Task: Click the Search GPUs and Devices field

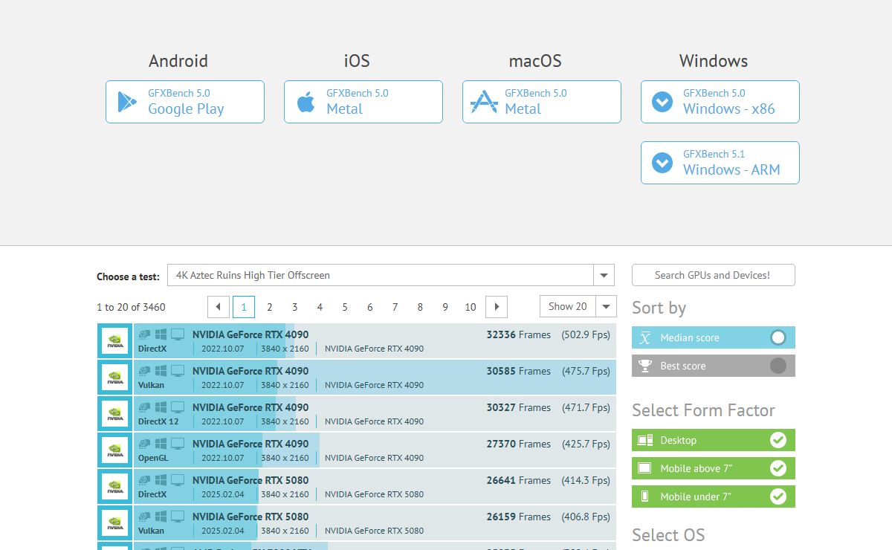Action: [x=714, y=275]
